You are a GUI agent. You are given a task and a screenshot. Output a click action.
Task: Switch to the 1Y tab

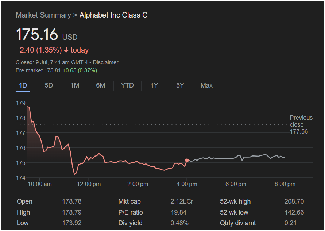[154, 85]
